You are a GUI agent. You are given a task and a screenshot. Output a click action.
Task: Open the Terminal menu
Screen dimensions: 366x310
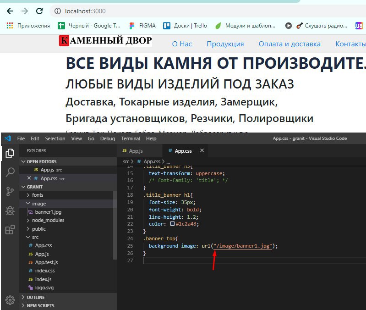[x=131, y=138]
